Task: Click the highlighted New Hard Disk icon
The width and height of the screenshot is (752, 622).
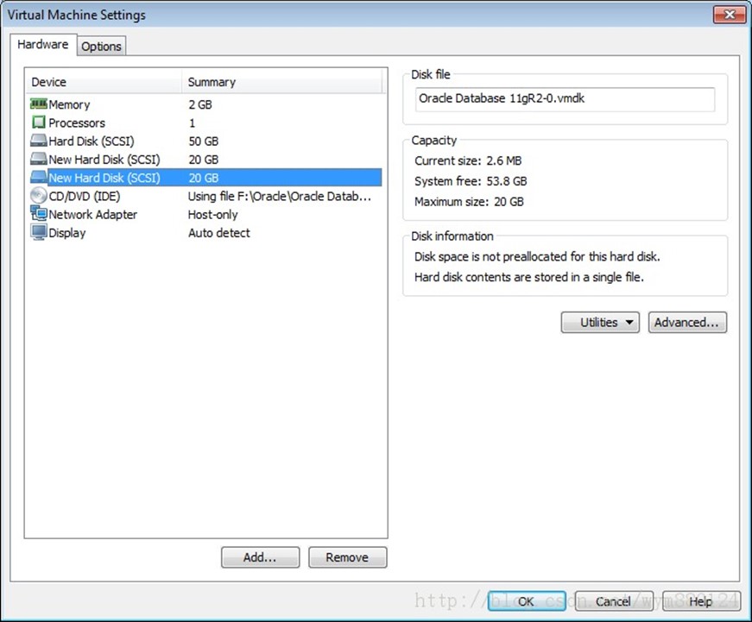Action: (38, 177)
